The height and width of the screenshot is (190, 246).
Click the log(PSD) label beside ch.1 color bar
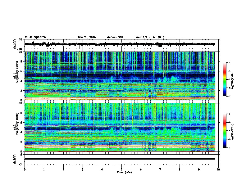233,81
